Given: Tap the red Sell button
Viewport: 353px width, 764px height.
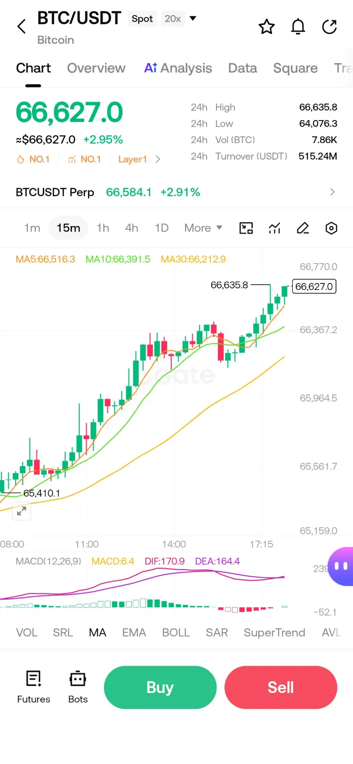Looking at the screenshot, I should pos(281,687).
